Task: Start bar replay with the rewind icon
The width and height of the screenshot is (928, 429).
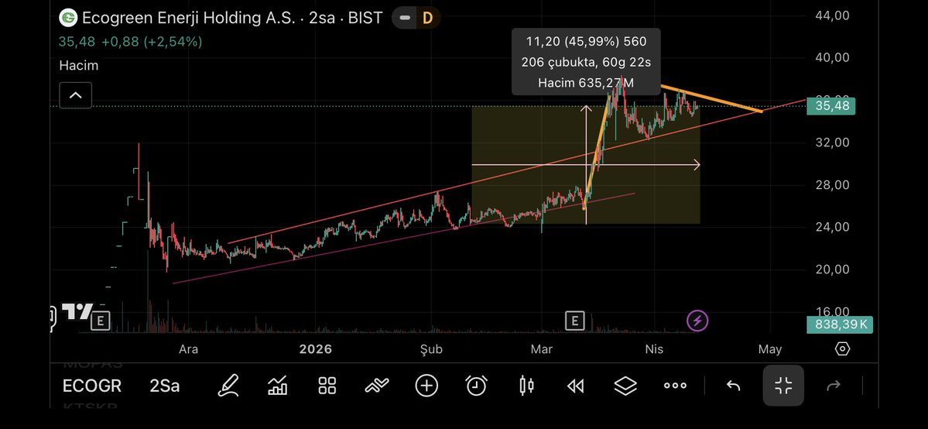Action: [x=575, y=386]
